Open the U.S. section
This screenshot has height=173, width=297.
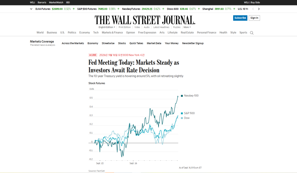(62, 33)
